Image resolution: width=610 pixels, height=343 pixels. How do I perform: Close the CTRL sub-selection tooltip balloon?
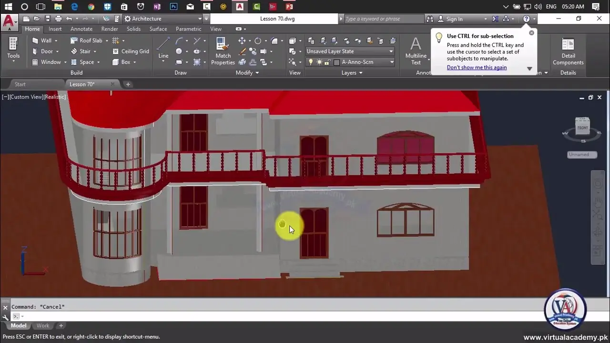[x=532, y=33]
